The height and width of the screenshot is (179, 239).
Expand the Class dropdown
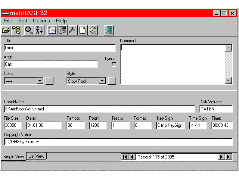coord(40,81)
